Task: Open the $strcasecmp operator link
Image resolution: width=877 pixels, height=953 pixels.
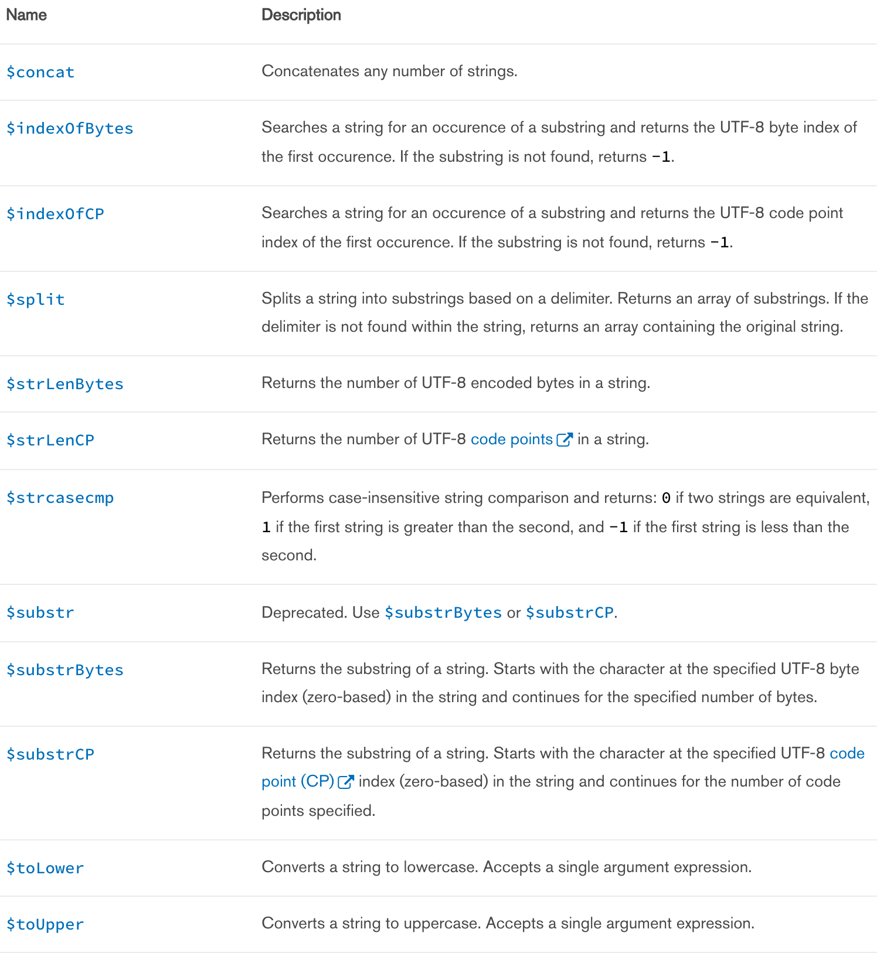Action: (x=60, y=498)
